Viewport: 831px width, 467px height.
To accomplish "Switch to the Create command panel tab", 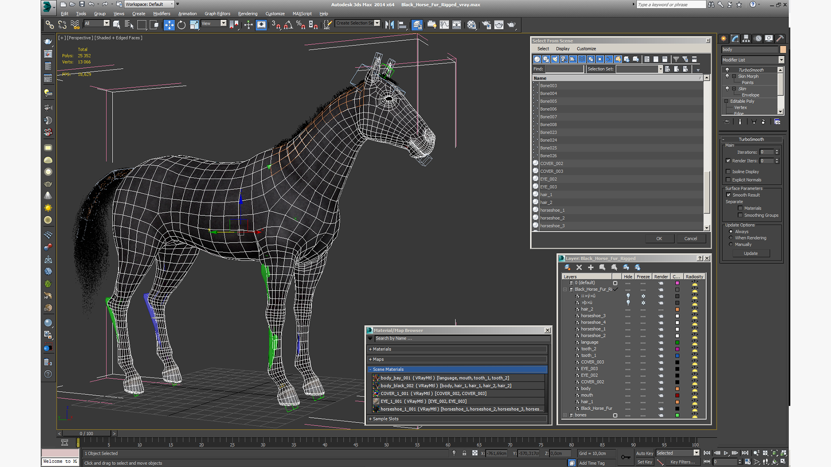I will 724,38.
